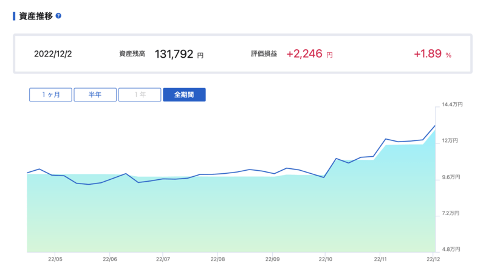The image size is (486, 271).
Task: Click the +1.89 % return figure
Action: pos(433,54)
